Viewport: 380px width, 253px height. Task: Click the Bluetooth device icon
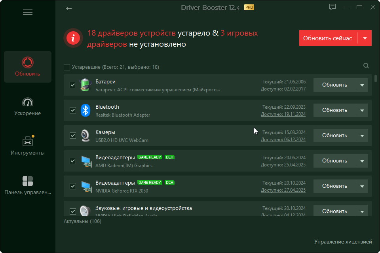85,110
